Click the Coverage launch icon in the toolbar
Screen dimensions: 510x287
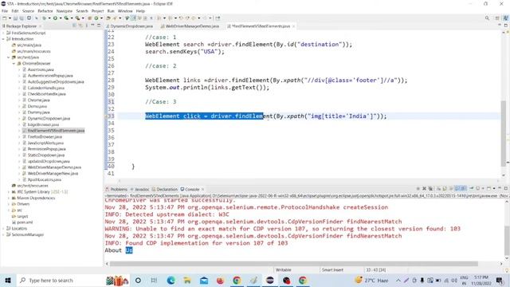pos(66,18)
